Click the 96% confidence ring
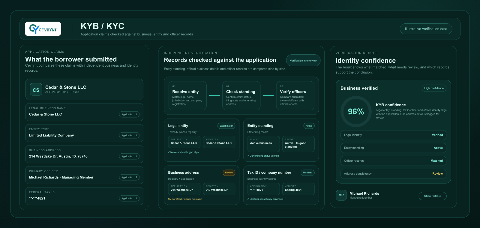The image size is (480, 228). tap(356, 112)
